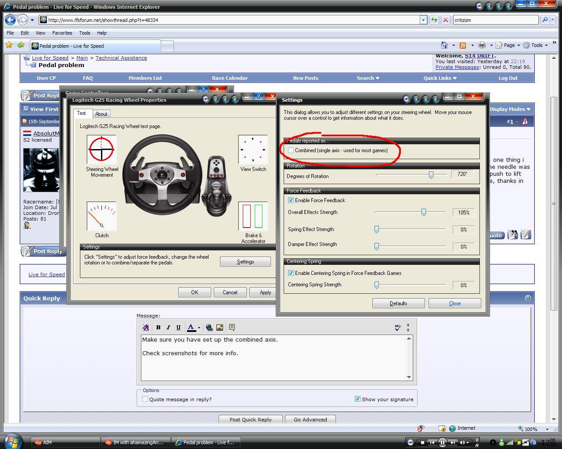The image size is (562, 449).
Task: Stop playback in taskbar media player
Action: 422,442
